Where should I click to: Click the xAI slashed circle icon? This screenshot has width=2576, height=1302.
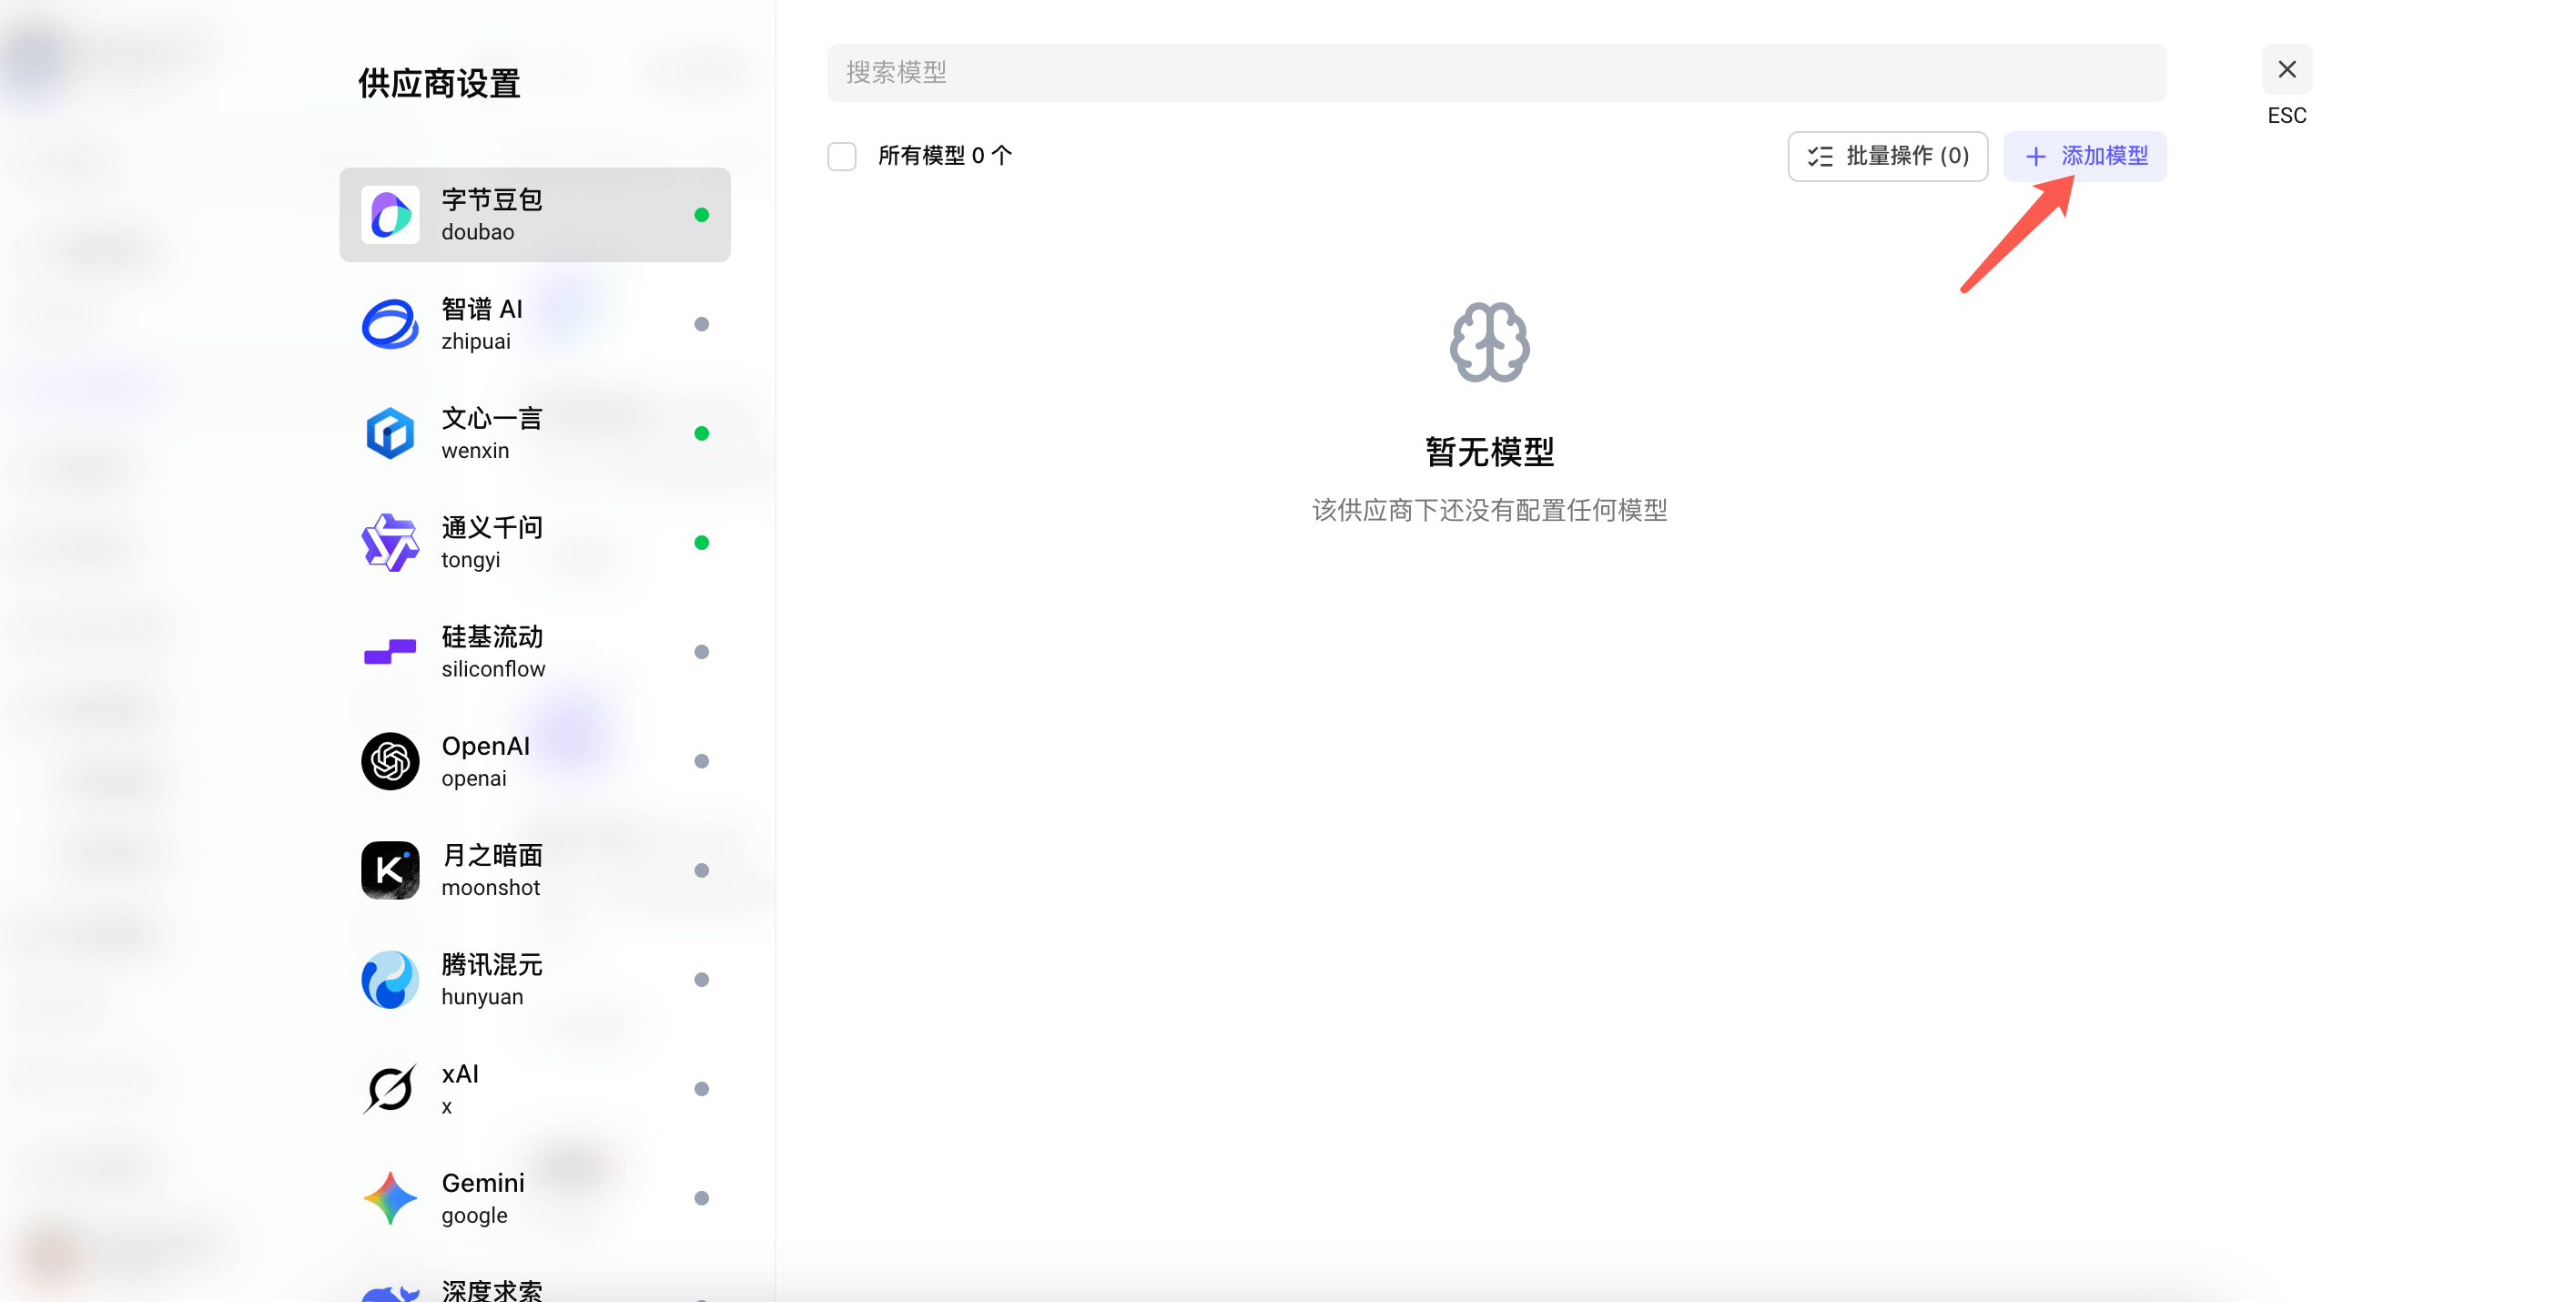(x=390, y=1088)
